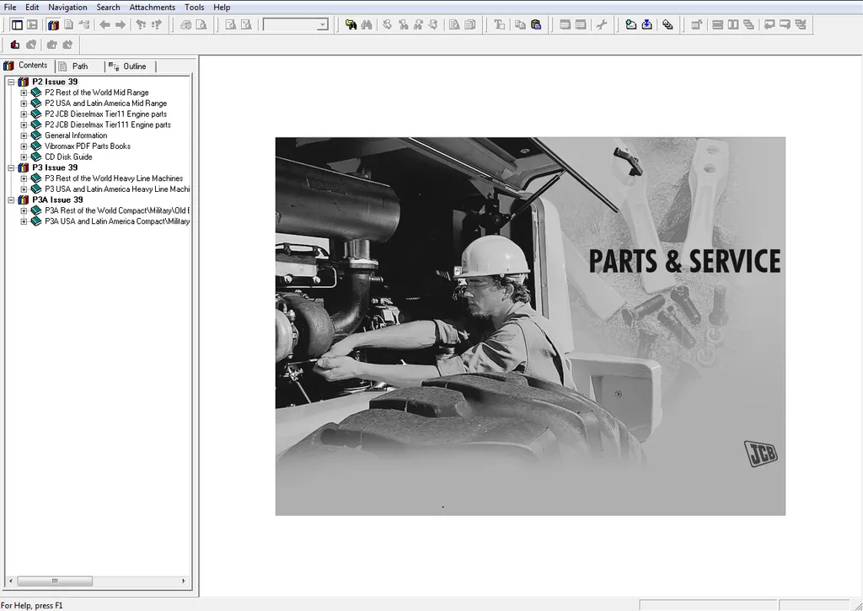863x611 pixels.
Task: Select P3A Rest of the World Compact entry
Action: [x=117, y=210]
